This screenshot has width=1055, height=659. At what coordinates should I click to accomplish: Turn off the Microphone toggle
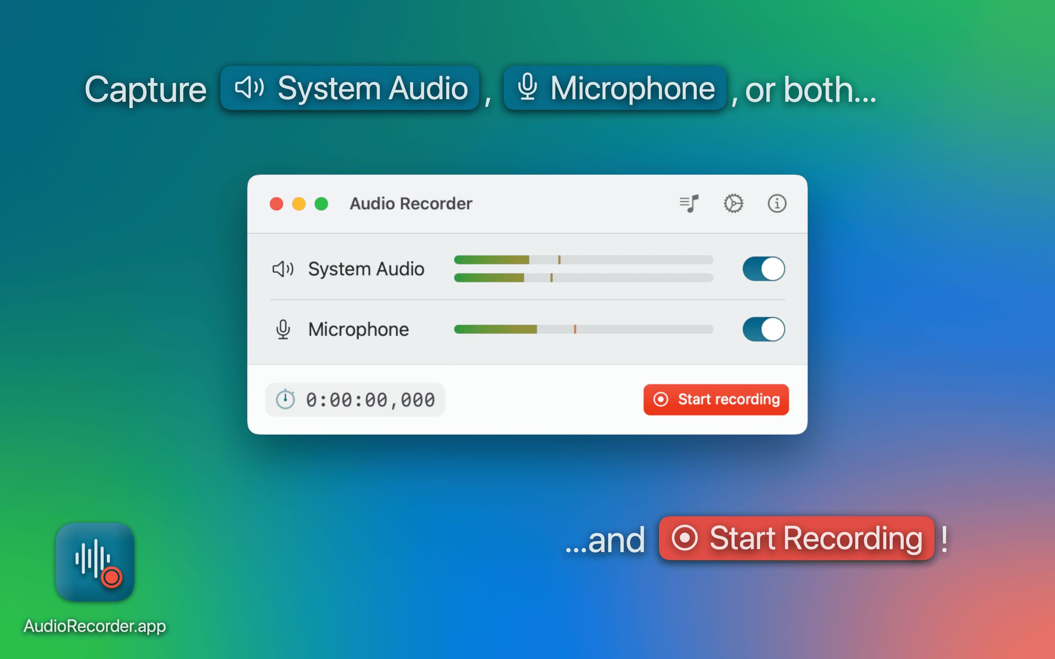point(763,329)
